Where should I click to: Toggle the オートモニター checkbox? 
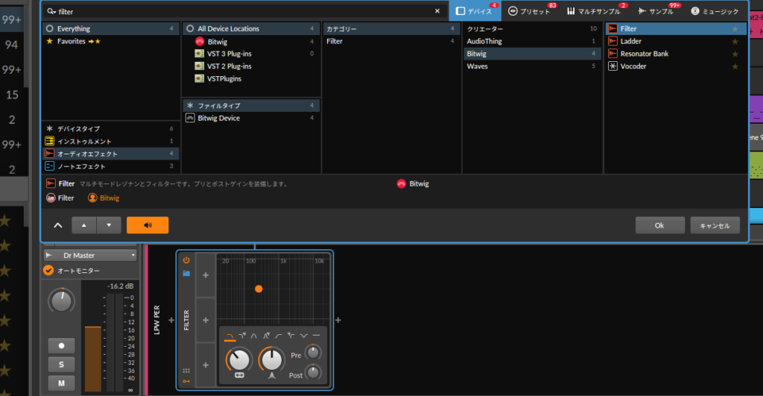tap(49, 270)
